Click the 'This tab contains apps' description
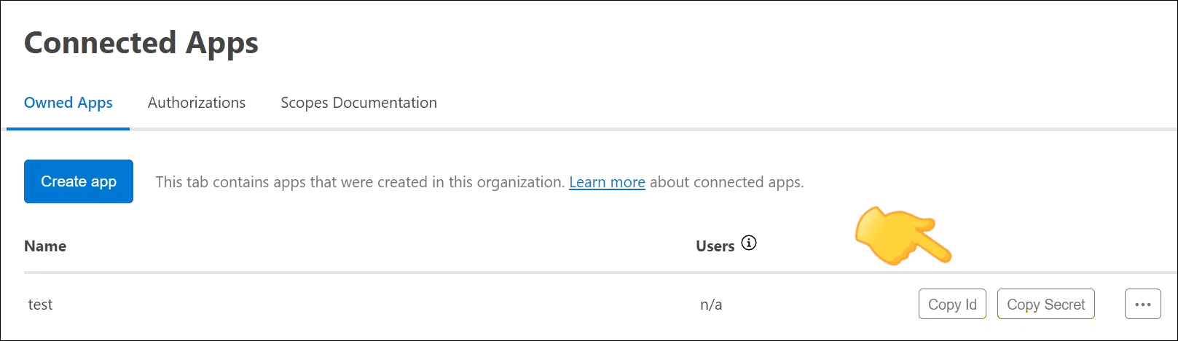Image resolution: width=1178 pixels, height=341 pixels. click(360, 182)
